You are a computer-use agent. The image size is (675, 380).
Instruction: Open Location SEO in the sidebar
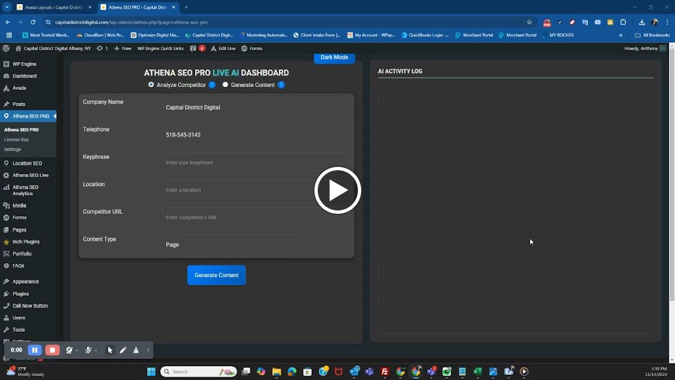pos(27,164)
